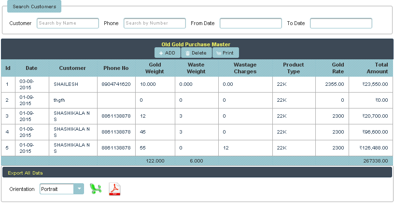Sort by the Date column header
The height and width of the screenshot is (203, 394).
[x=31, y=68]
